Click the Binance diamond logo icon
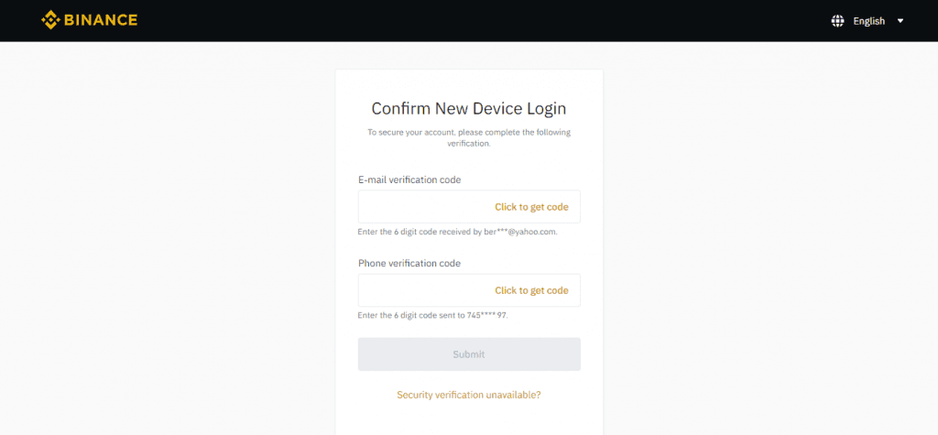Viewport: 938px width, 435px height. (x=50, y=20)
